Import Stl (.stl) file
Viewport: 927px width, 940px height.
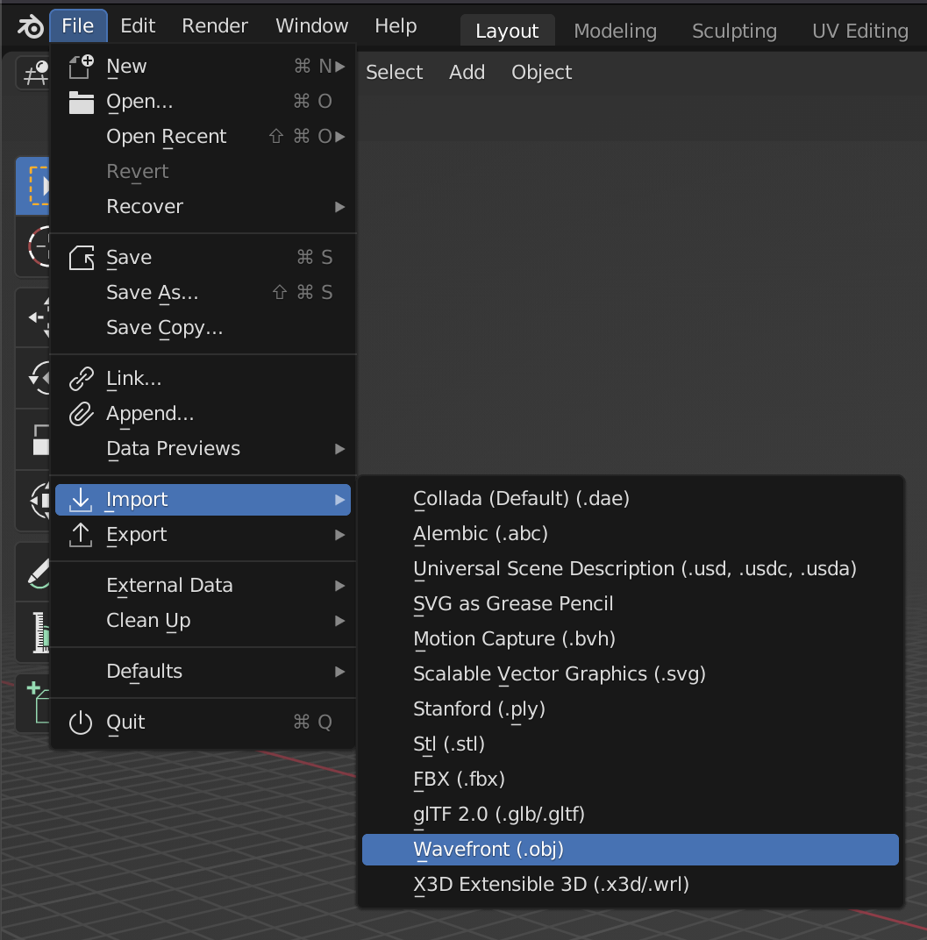[631, 744]
